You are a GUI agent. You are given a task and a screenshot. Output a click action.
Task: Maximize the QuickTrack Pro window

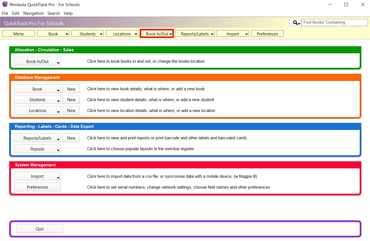346,4
